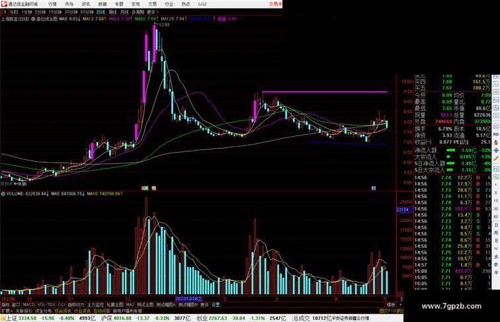Open the 交易 menu
The height and width of the screenshot is (322, 500).
[x=152, y=4]
